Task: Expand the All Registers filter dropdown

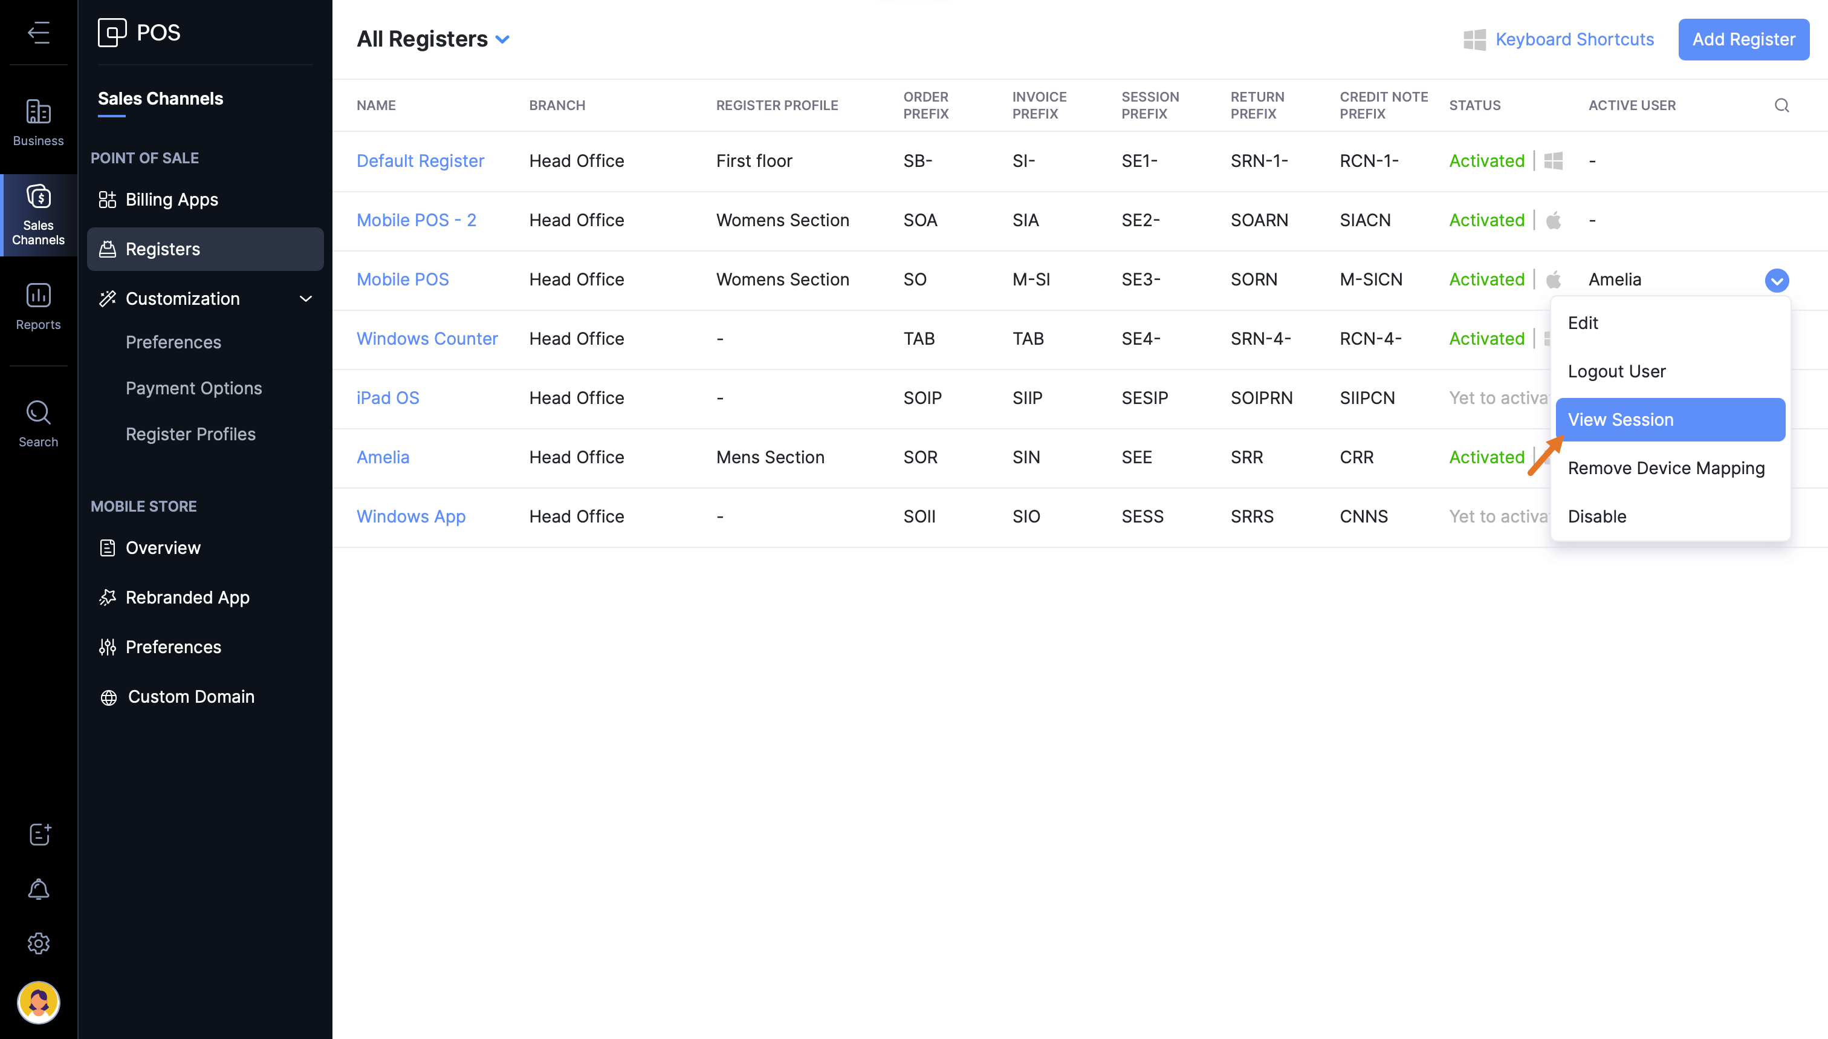Action: 503,39
